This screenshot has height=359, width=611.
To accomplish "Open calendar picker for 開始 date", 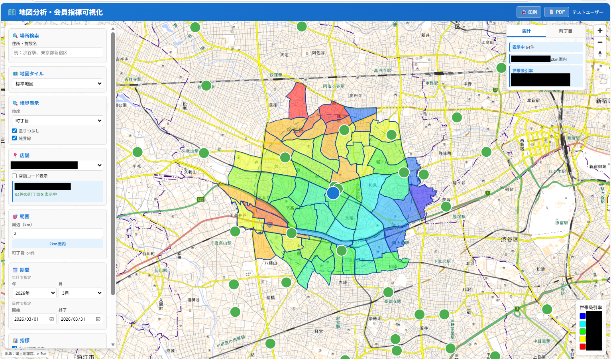I will 51,319.
